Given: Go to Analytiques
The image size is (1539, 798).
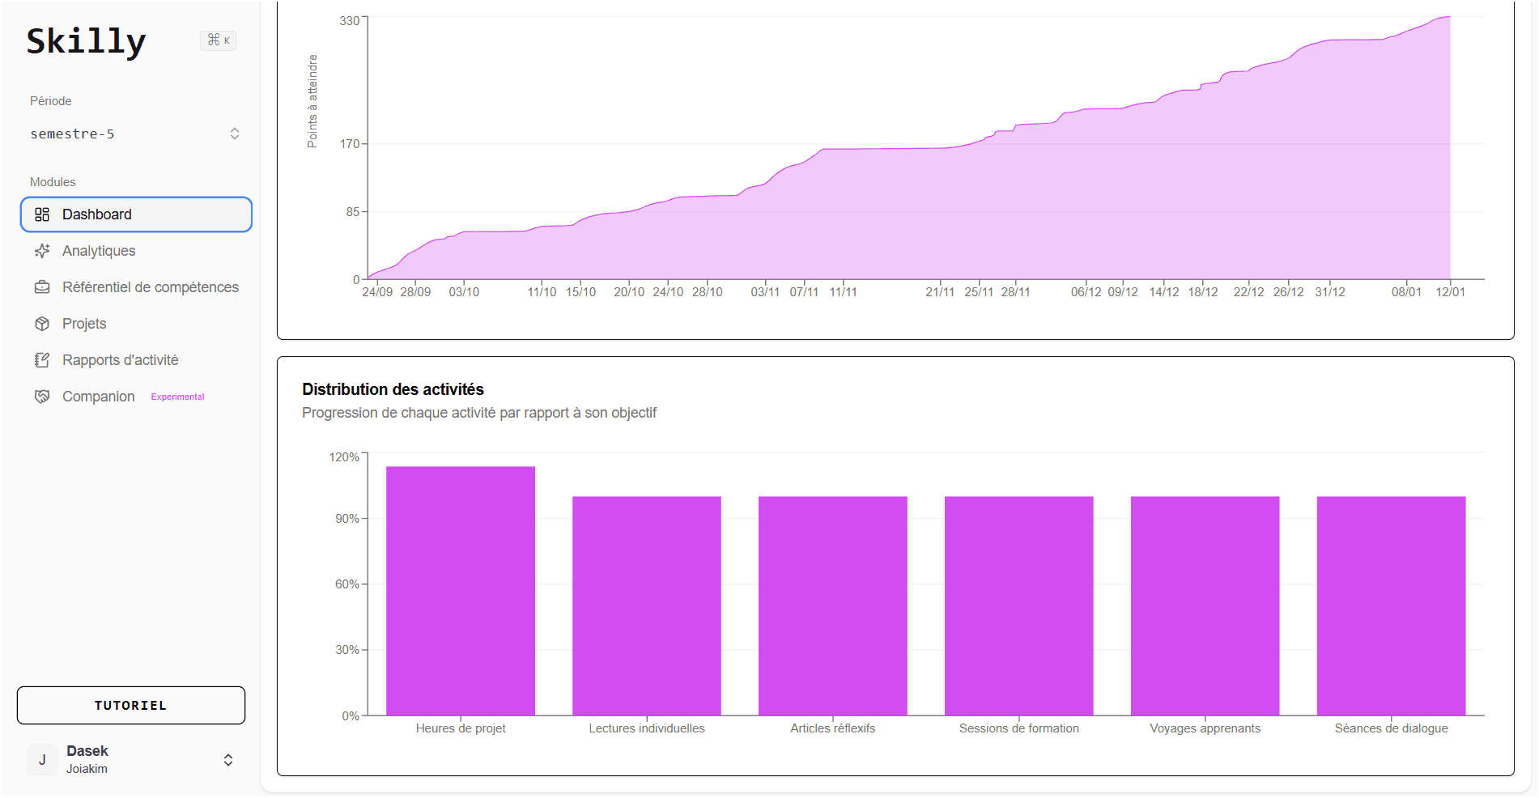Looking at the screenshot, I should [x=136, y=251].
